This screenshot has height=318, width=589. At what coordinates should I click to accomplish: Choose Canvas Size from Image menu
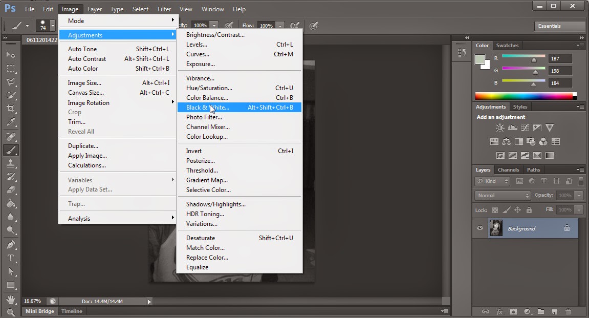[118, 93]
